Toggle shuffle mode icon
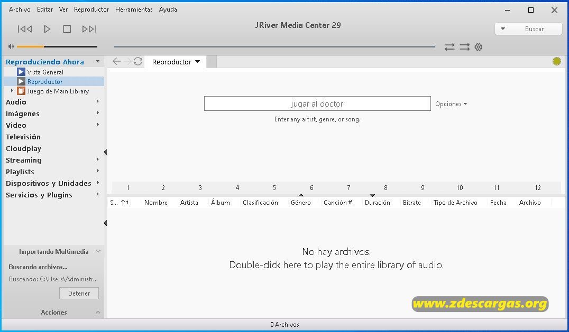The image size is (569, 332). pyautogui.click(x=464, y=46)
